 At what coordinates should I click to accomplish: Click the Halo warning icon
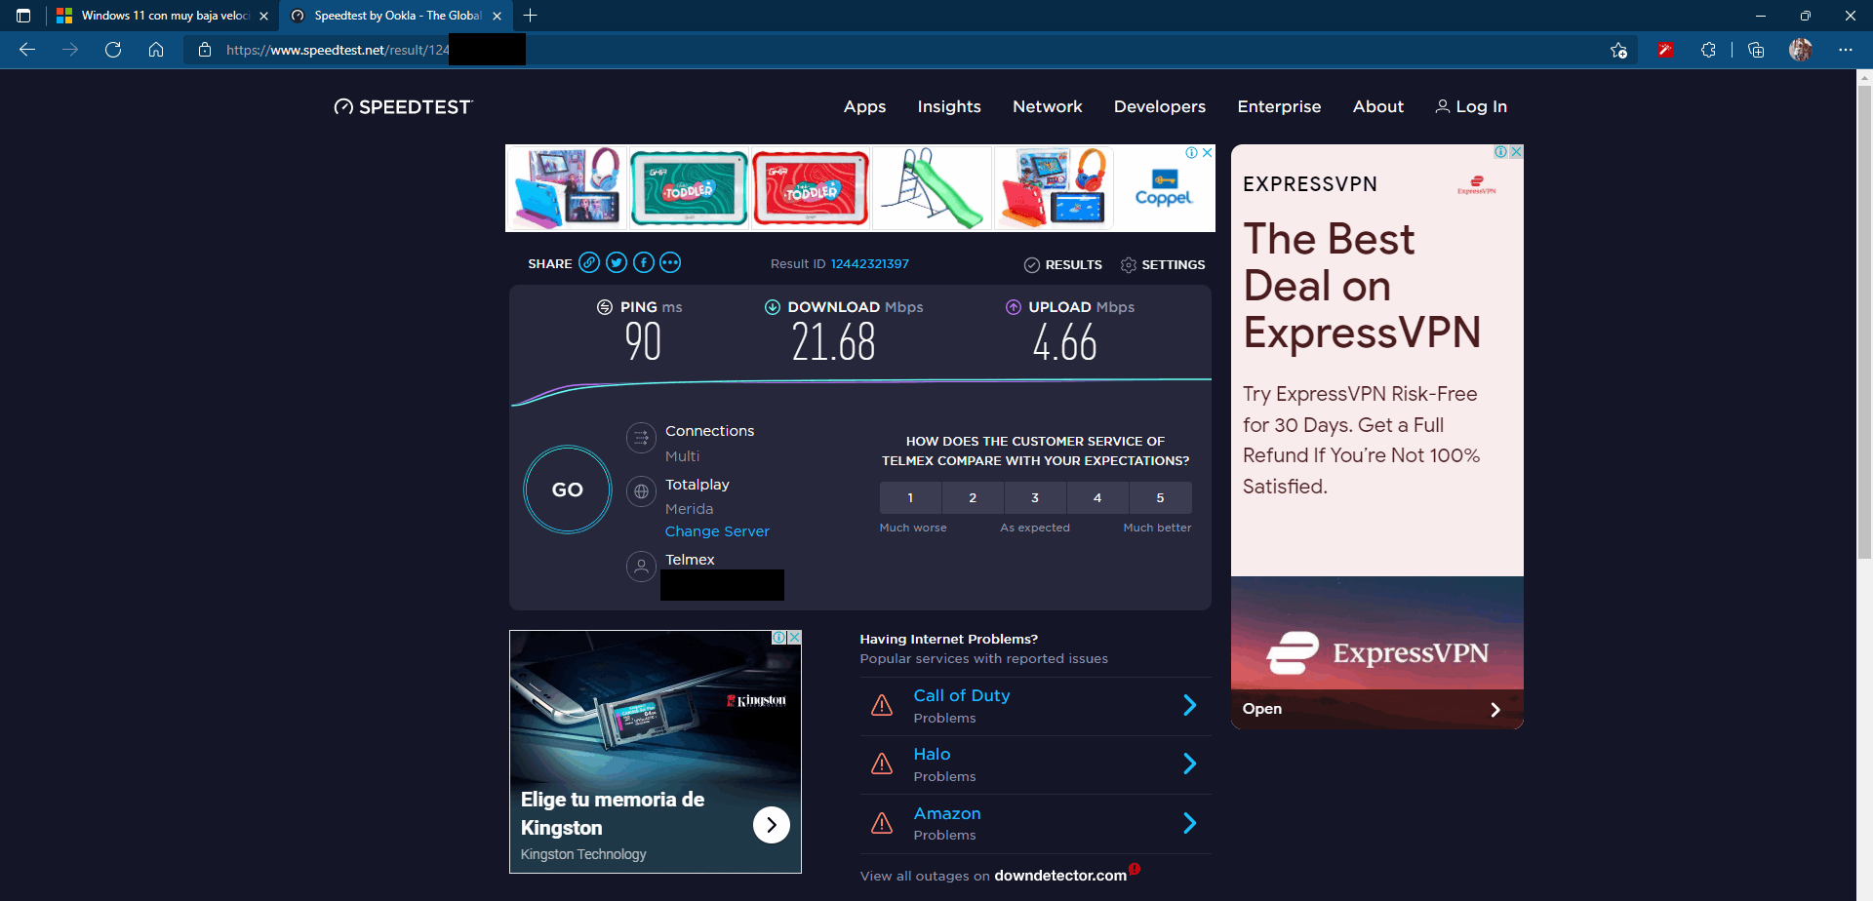882,764
